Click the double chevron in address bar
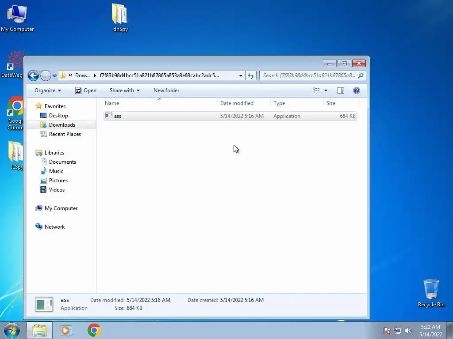Image resolution: width=453 pixels, height=339 pixels. [70, 75]
